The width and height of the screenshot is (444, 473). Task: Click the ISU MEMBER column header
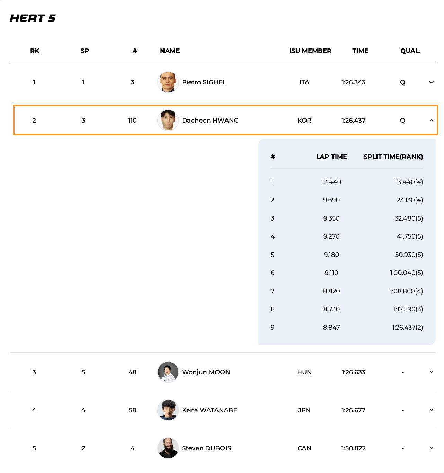(310, 51)
